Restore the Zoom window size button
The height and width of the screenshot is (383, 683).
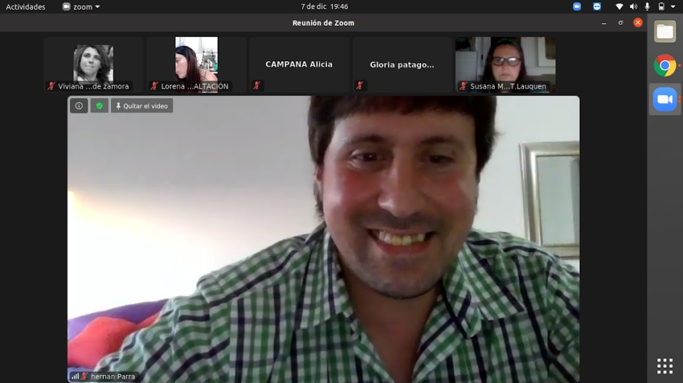click(x=620, y=23)
